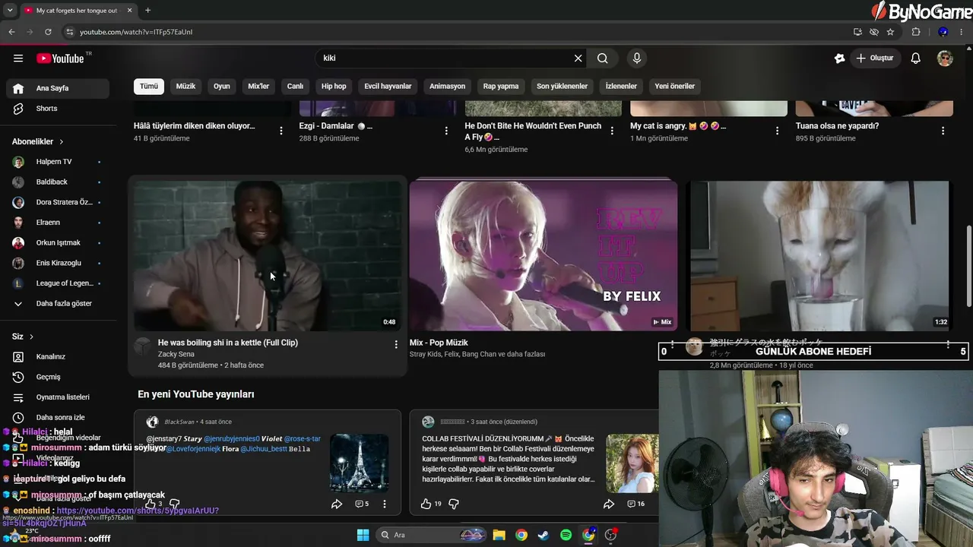
Task: Open the YouTube hamburger guide menu
Action: (18, 58)
